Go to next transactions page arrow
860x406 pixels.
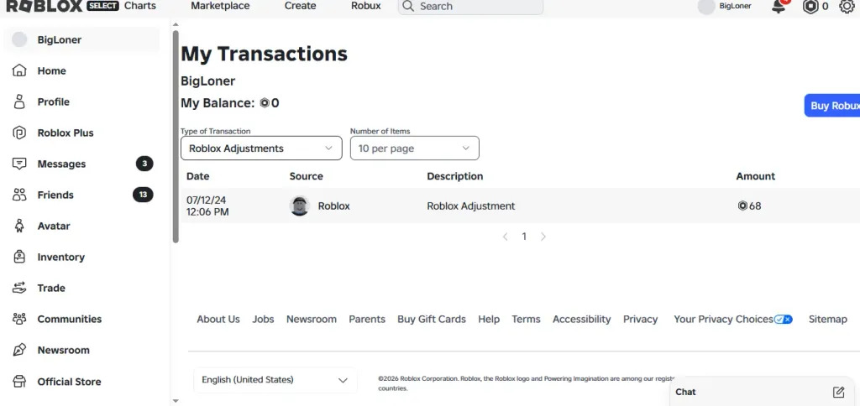(543, 237)
